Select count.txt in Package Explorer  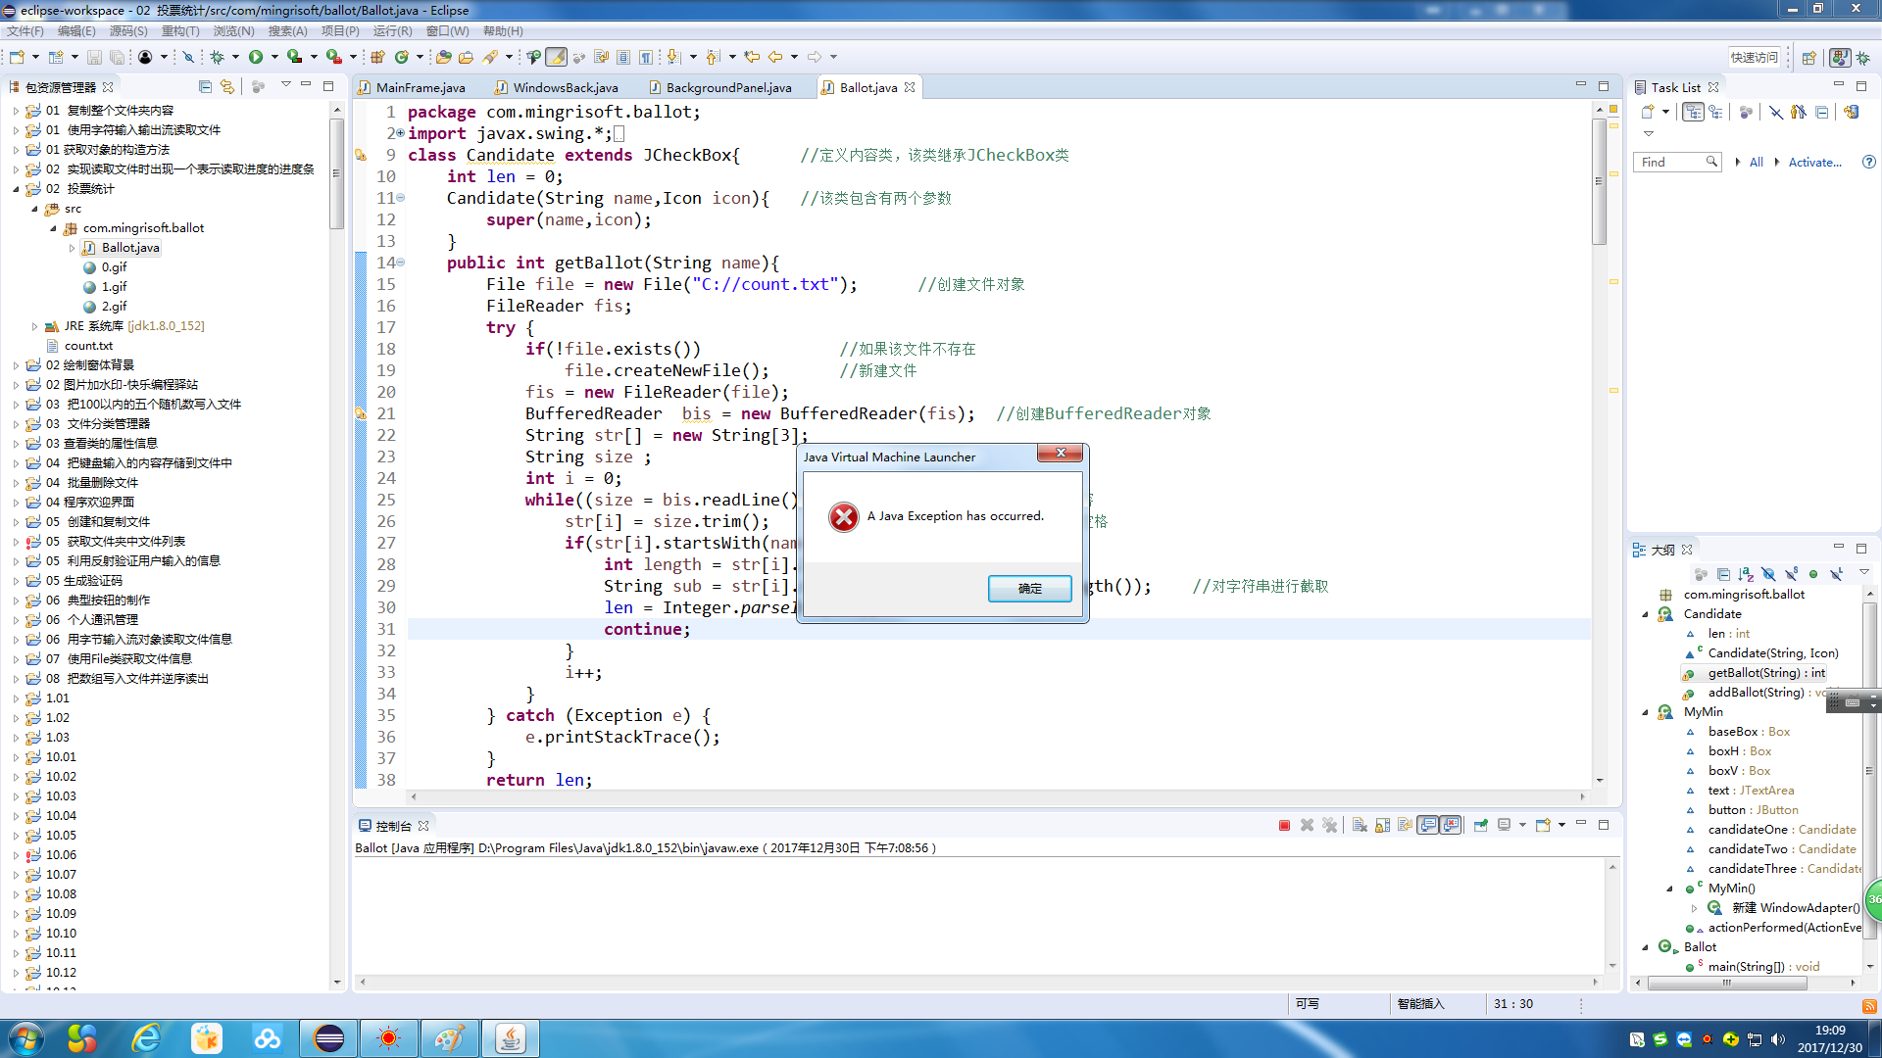click(x=88, y=346)
